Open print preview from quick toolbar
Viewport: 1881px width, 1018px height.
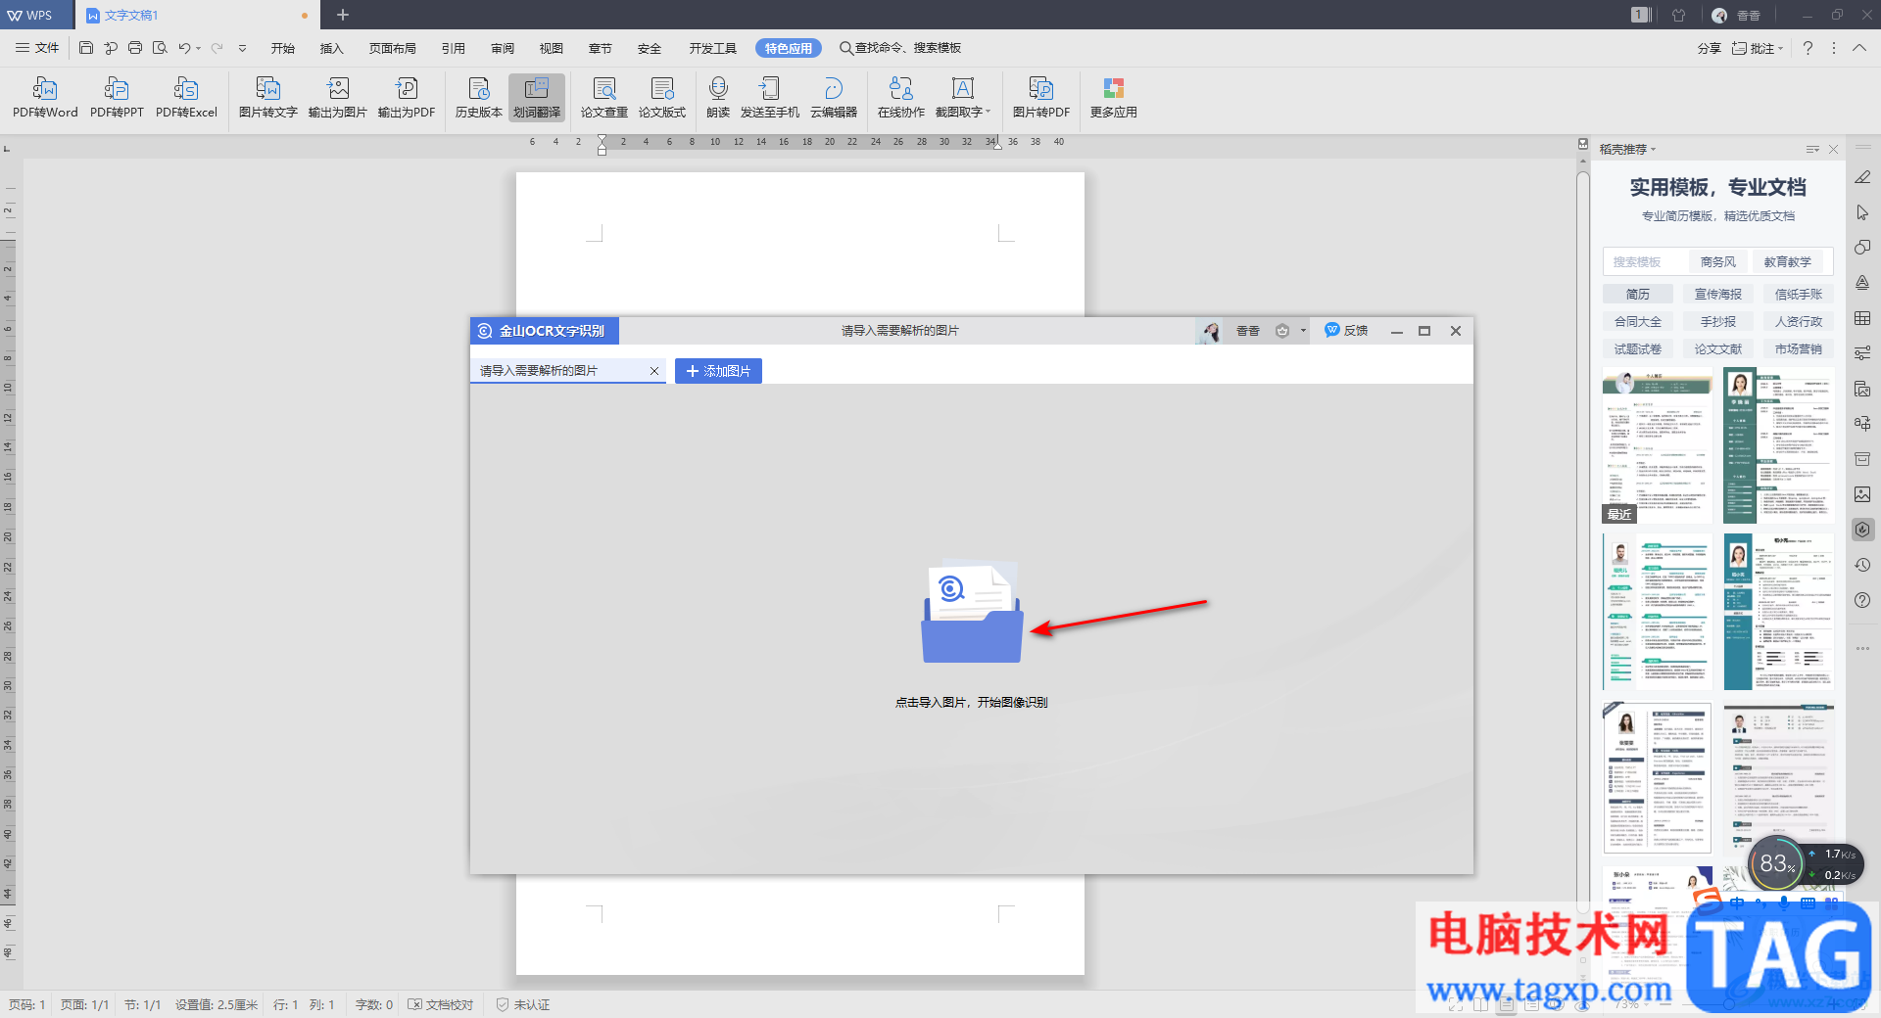coord(160,48)
